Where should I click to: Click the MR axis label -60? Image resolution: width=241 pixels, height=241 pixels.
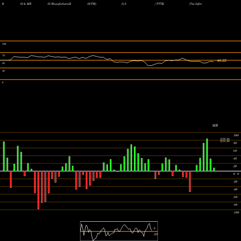pyautogui.click(x=235, y=197)
